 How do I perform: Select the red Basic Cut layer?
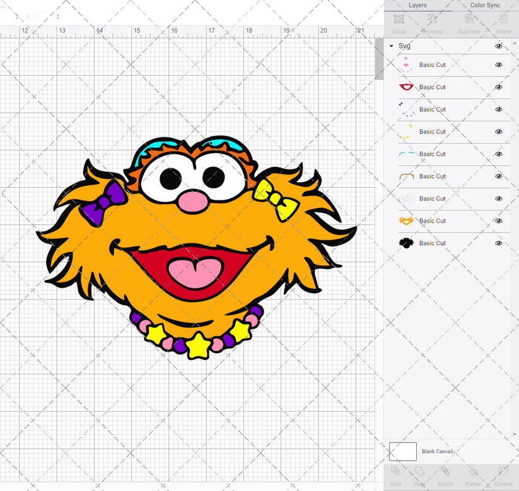coord(433,87)
